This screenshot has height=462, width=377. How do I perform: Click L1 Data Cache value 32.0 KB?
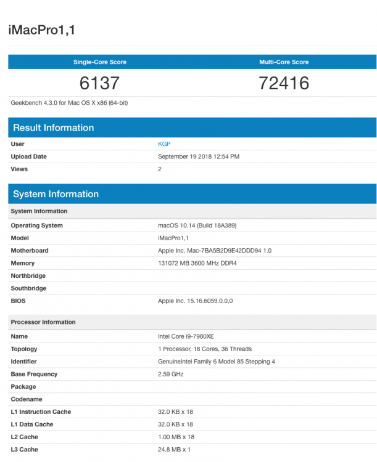tap(175, 424)
